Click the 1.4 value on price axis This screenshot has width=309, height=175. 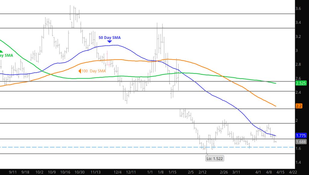pyautogui.click(x=298, y=163)
